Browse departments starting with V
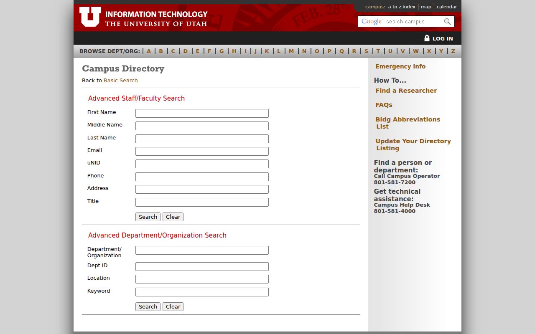 pos(403,51)
